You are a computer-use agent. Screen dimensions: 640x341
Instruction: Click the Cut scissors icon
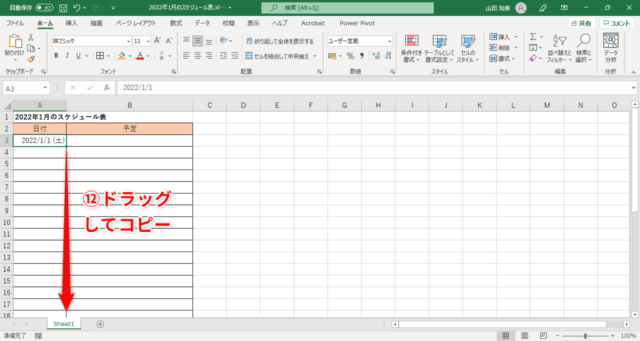click(31, 37)
